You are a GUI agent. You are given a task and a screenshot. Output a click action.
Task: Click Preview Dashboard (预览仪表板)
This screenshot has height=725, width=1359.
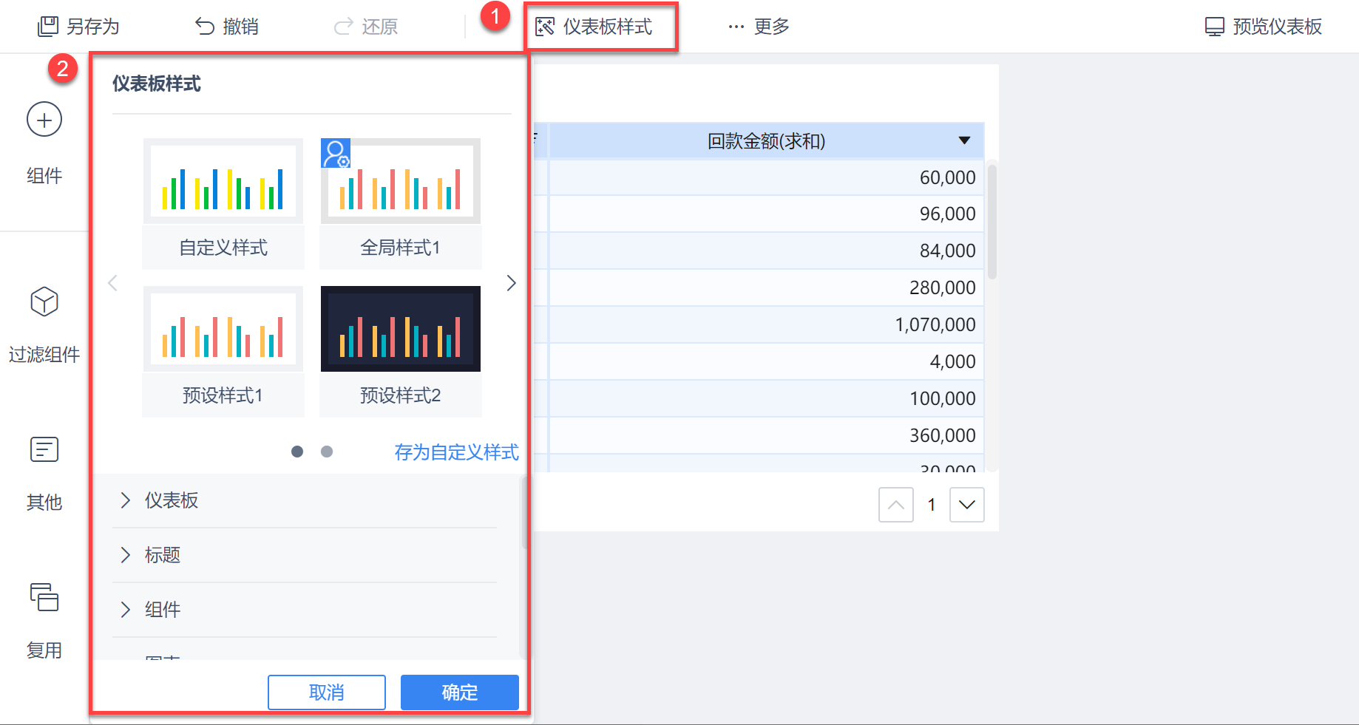[1263, 27]
